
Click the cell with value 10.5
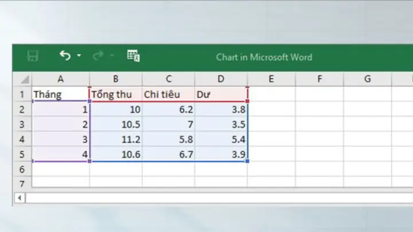pos(116,124)
